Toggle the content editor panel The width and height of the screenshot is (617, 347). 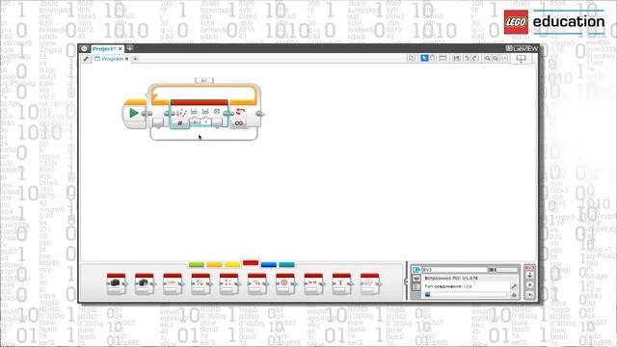[521, 59]
